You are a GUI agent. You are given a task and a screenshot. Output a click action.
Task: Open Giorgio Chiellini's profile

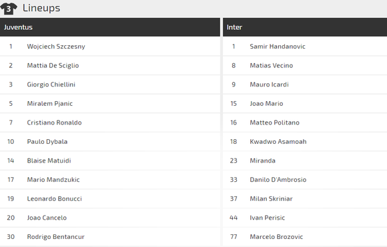coord(51,85)
